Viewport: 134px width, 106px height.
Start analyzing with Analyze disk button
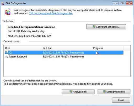coord(78,92)
